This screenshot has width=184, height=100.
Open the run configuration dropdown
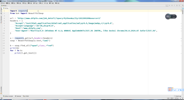[x=167, y=6]
